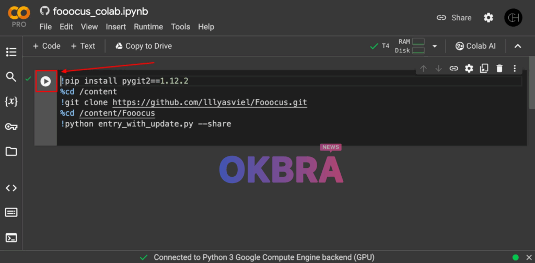Open the Fooocus GitHub repository link
The height and width of the screenshot is (263, 535).
210,102
